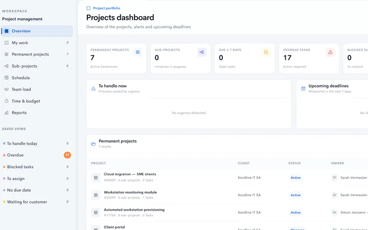Image resolution: width=368 pixels, height=230 pixels.
Task: Click the CLIENT column header
Action: click(244, 163)
